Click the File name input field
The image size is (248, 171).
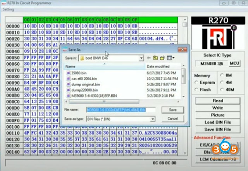pyautogui.click(x=121, y=110)
